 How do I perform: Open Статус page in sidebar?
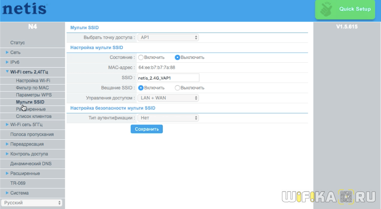point(18,42)
